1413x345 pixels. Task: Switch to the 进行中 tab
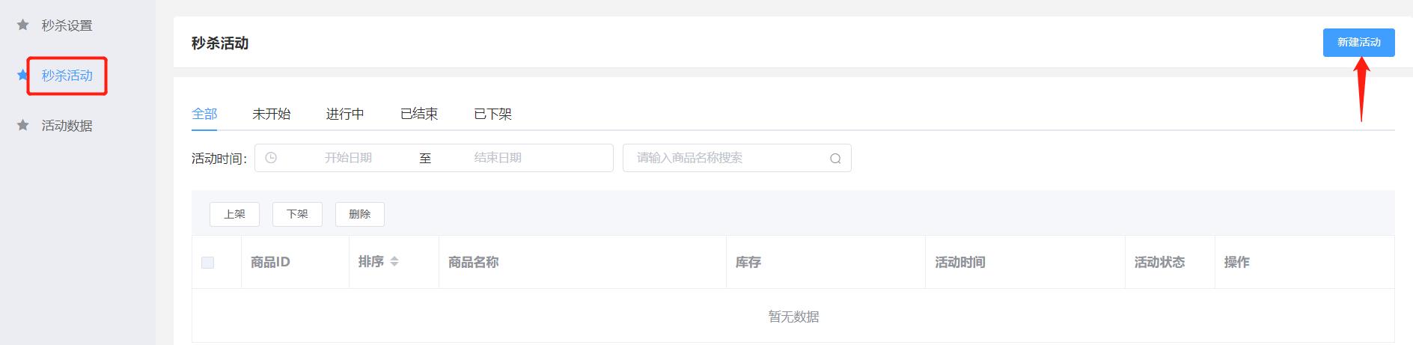345,114
